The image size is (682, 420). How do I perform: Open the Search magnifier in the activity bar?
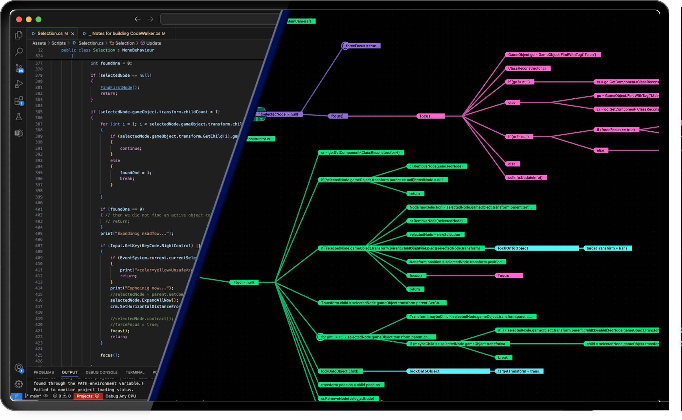tap(19, 52)
